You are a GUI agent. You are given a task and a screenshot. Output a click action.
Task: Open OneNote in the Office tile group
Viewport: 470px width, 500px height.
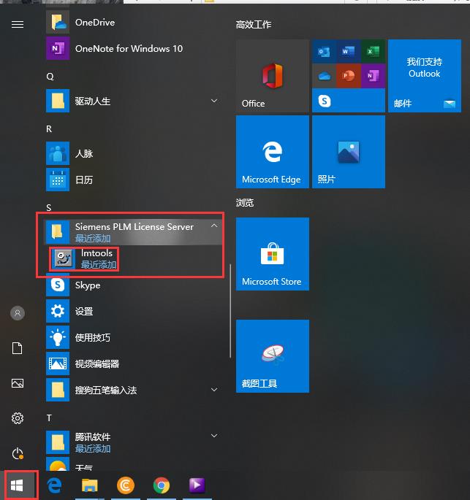(x=373, y=76)
